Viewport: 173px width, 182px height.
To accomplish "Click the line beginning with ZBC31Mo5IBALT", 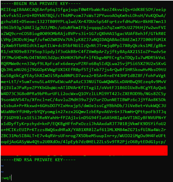I will (x=84, y=136).
